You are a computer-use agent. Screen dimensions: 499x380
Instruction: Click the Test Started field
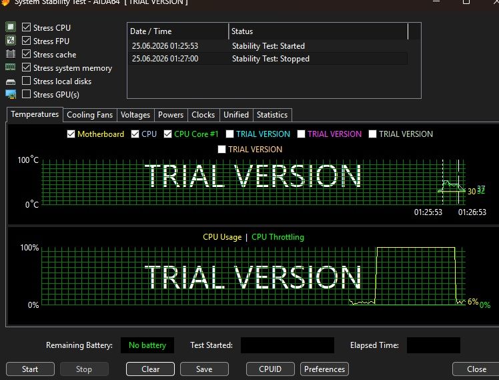[x=288, y=345]
